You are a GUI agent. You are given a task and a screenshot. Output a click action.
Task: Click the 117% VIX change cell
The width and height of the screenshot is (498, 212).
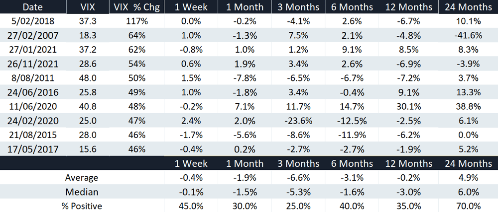[x=137, y=21]
